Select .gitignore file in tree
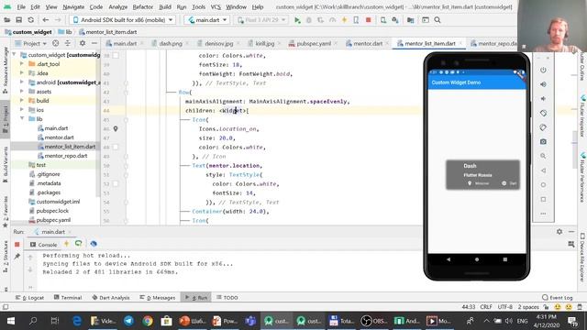This screenshot has width=587, height=330. [x=48, y=174]
